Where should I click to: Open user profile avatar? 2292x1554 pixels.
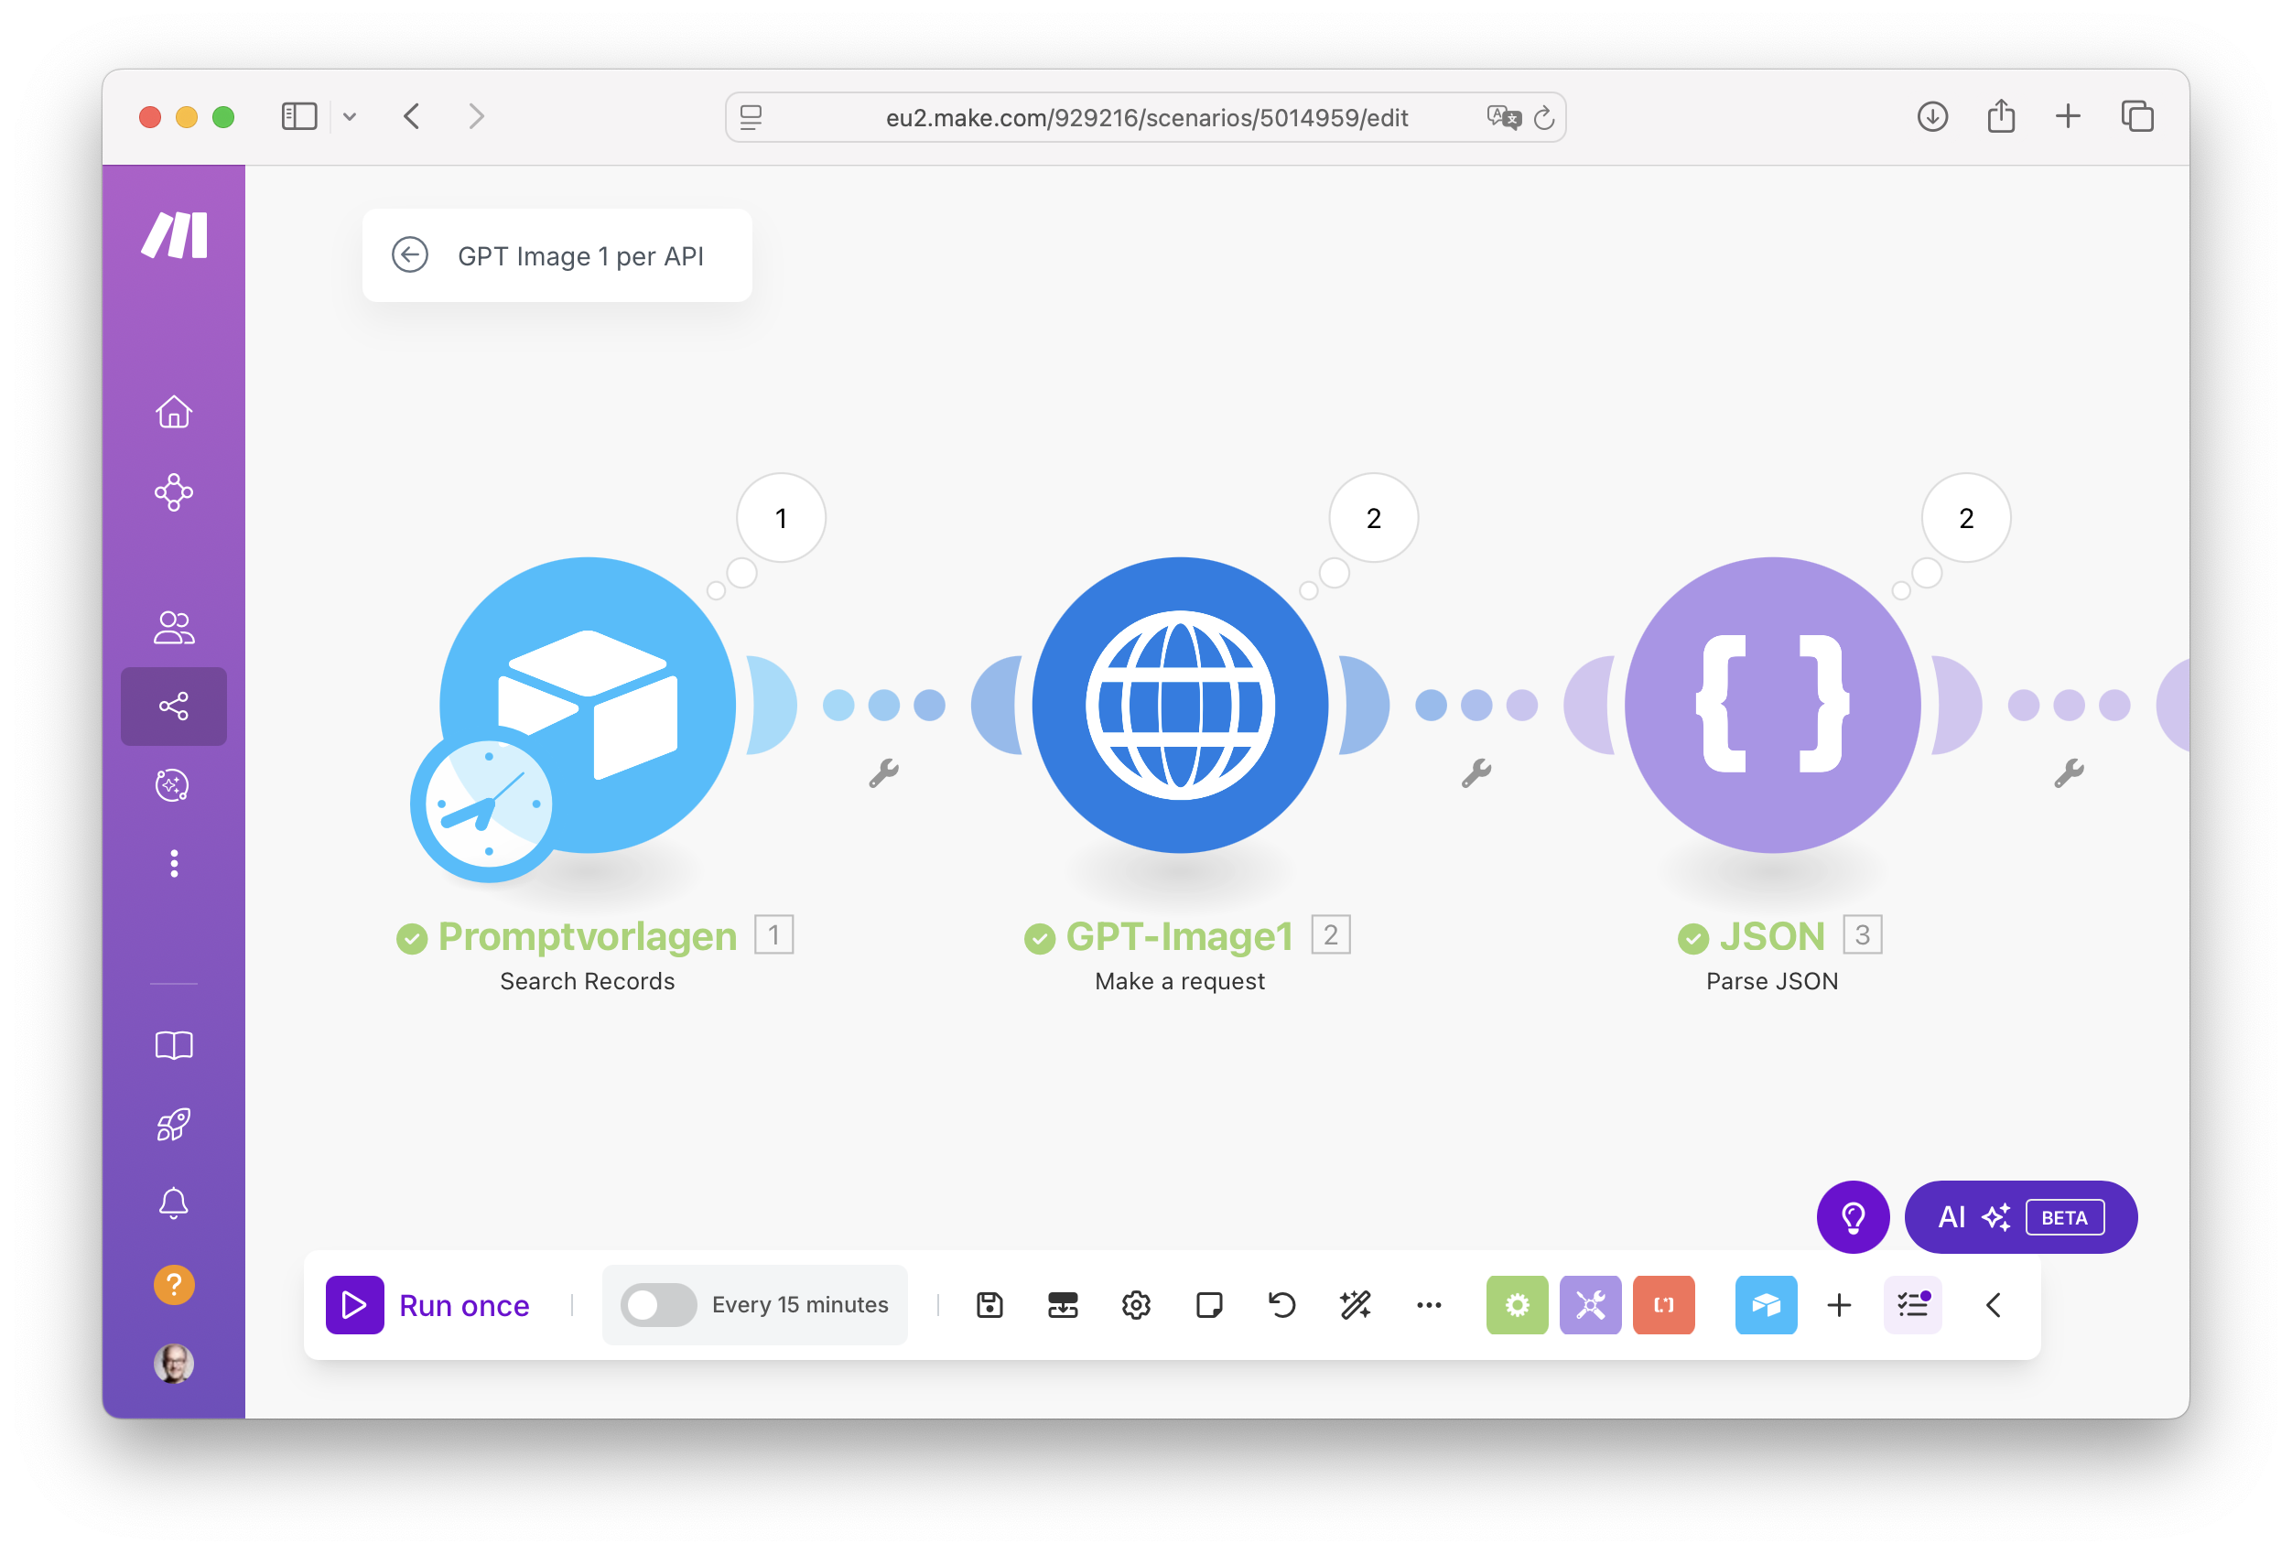[x=175, y=1364]
